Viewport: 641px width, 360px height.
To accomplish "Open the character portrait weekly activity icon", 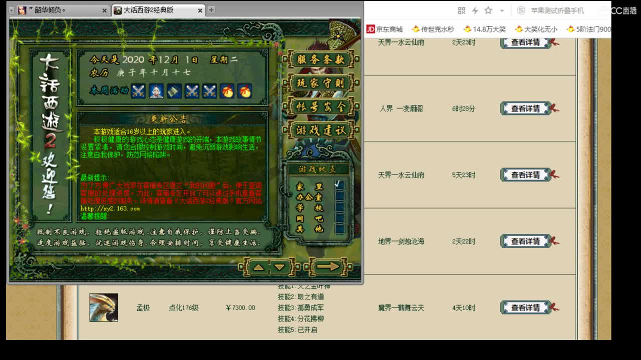I will coord(156,91).
